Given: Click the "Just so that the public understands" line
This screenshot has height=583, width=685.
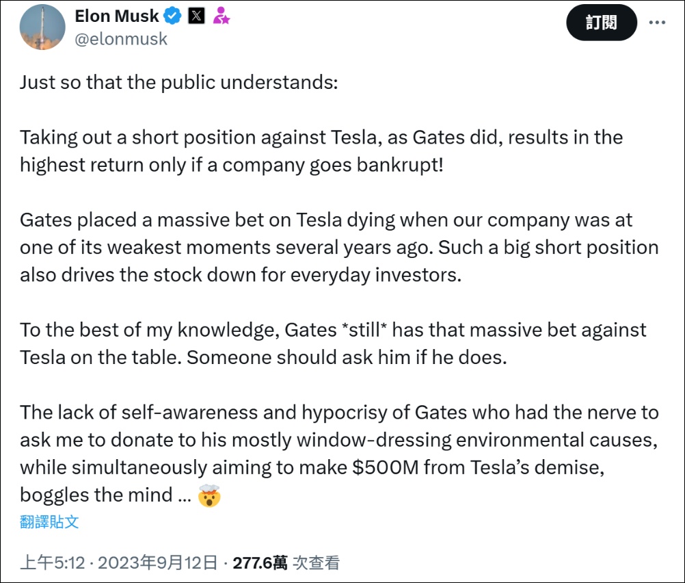Looking at the screenshot, I should (x=178, y=82).
